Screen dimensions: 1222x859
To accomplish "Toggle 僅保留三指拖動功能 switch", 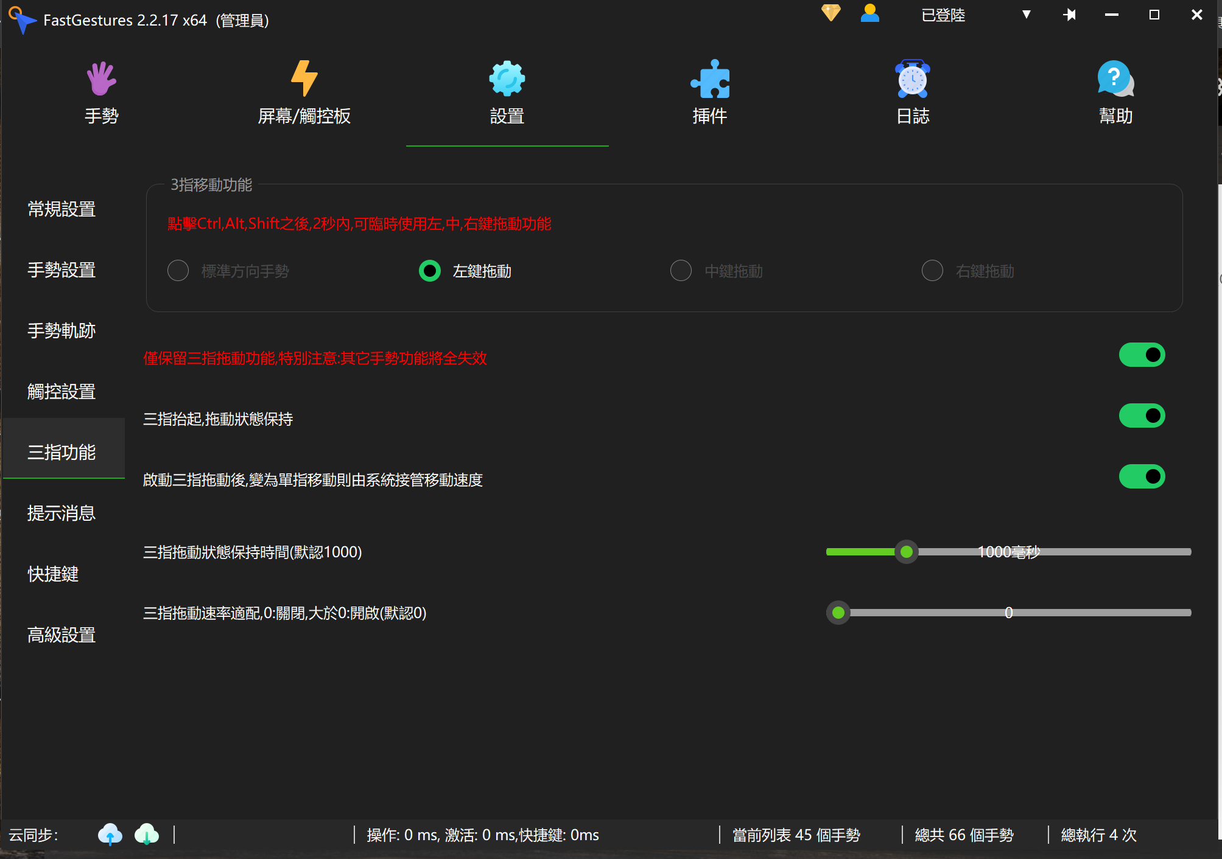I will coord(1142,355).
